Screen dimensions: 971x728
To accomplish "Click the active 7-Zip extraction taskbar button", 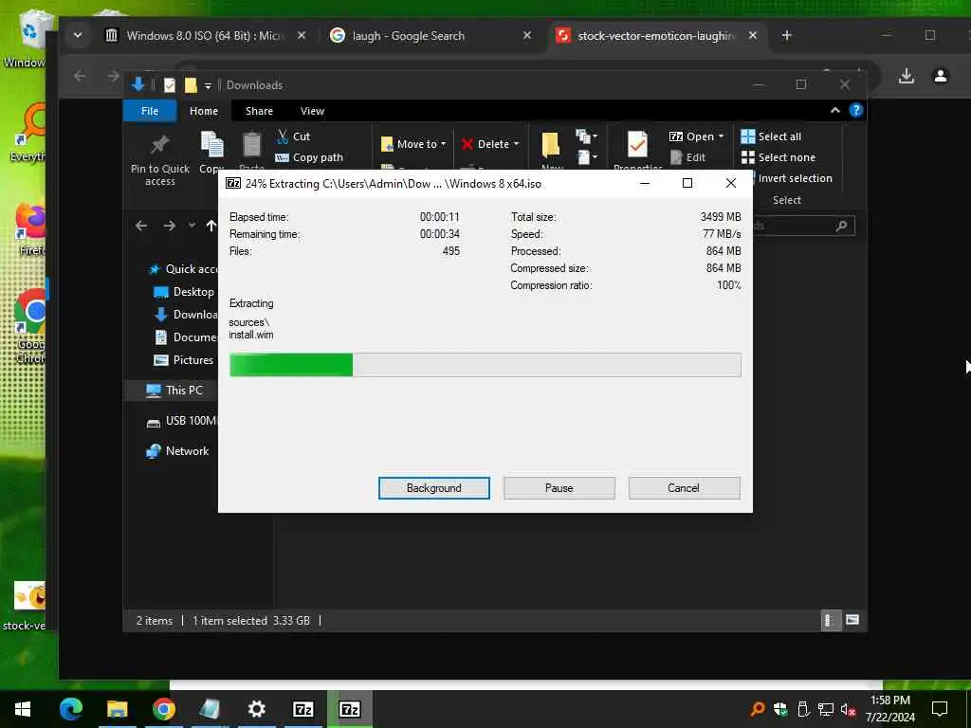I will (350, 709).
